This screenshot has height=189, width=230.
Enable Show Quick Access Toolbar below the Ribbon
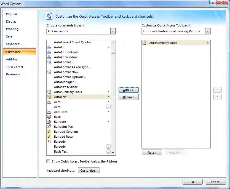coord(48,161)
